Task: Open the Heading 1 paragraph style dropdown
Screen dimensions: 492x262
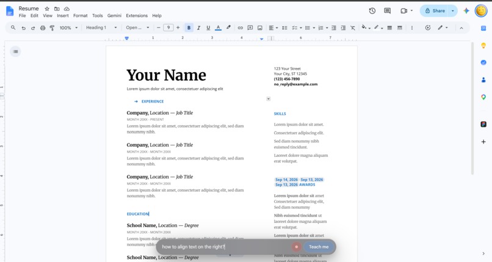Action: 101,27
